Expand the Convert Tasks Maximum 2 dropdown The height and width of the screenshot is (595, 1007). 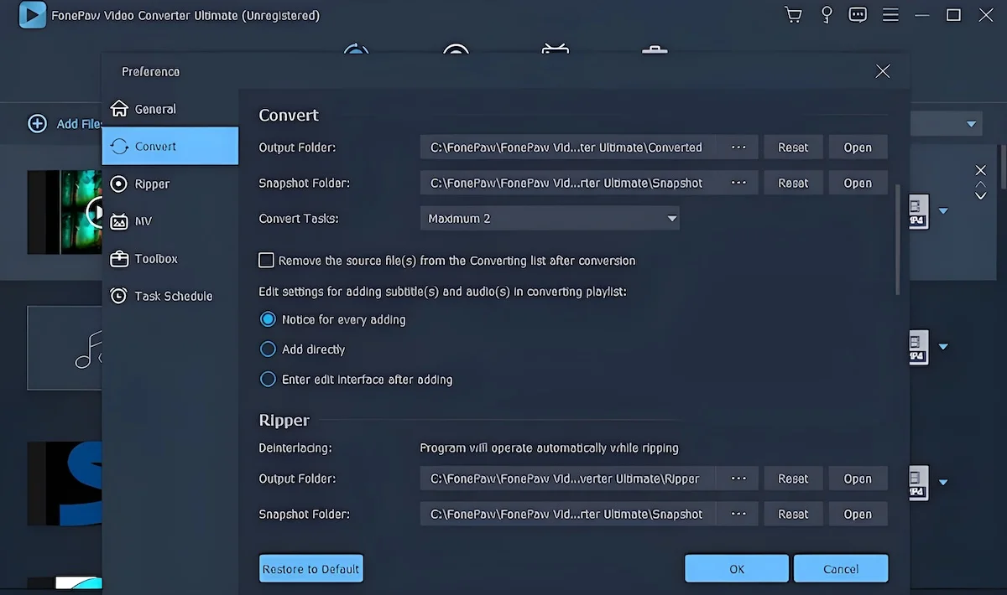550,219
